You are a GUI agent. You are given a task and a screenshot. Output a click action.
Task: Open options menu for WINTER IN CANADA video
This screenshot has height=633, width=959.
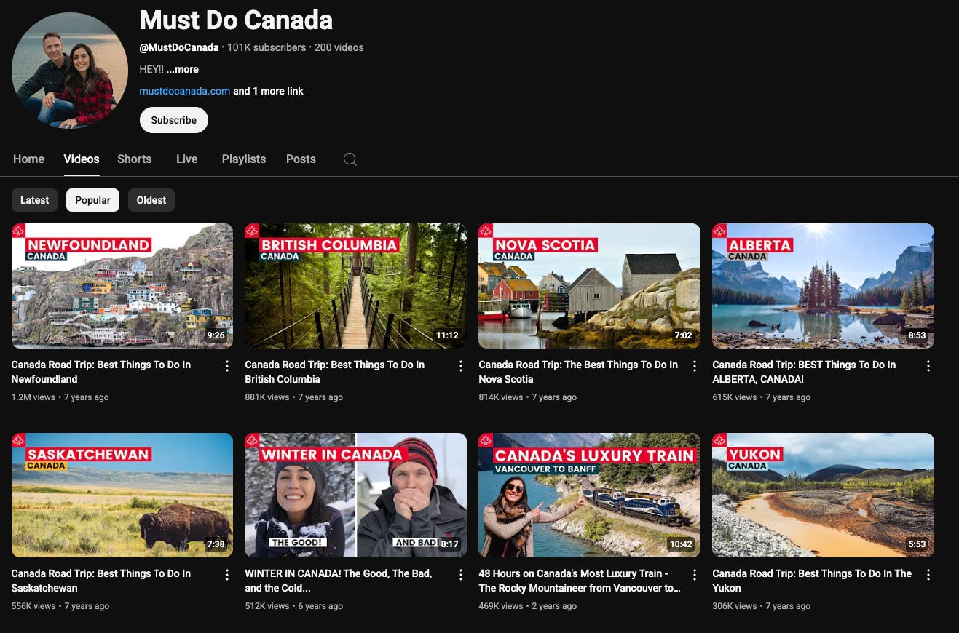click(x=461, y=575)
